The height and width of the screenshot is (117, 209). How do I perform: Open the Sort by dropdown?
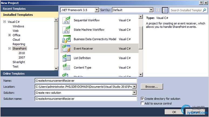[x=151, y=10]
